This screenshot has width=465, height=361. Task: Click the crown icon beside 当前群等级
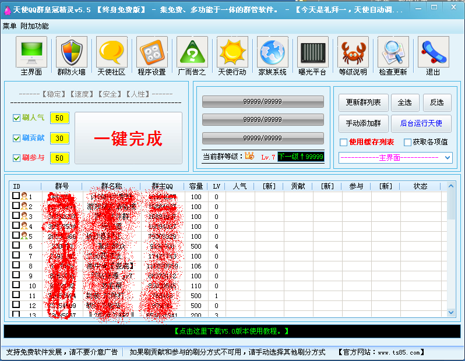point(249,156)
